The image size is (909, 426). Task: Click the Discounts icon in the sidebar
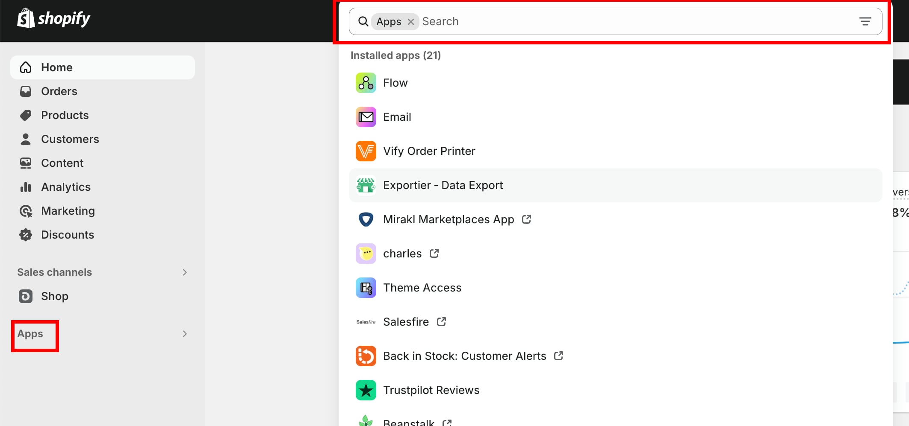(x=26, y=234)
